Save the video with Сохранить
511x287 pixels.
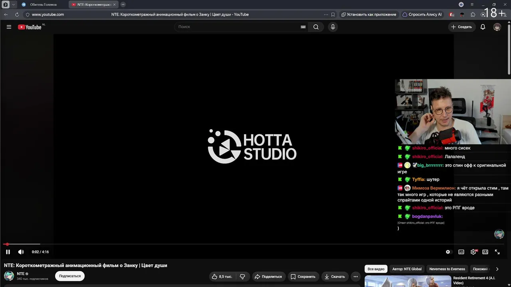[x=303, y=277]
